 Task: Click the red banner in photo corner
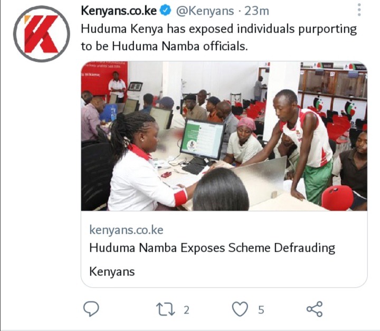(104, 77)
